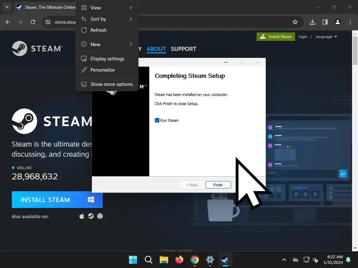358x268 pixels.
Task: Click the Finish button in Steam Setup
Action: pos(218,185)
